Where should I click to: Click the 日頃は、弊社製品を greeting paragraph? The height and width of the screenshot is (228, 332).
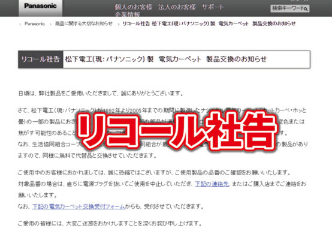point(101,94)
